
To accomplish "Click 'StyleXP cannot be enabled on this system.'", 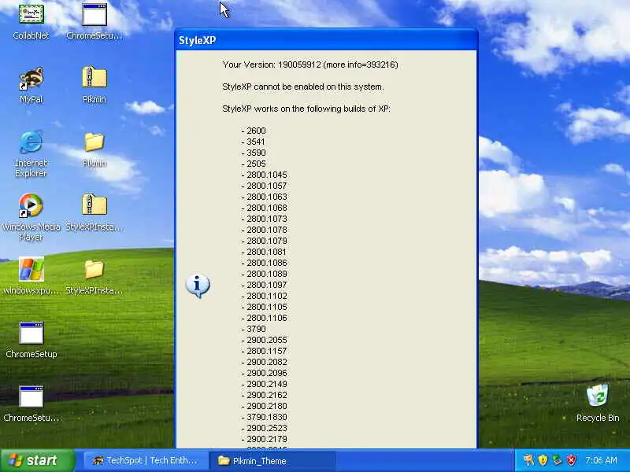I will tap(303, 87).
